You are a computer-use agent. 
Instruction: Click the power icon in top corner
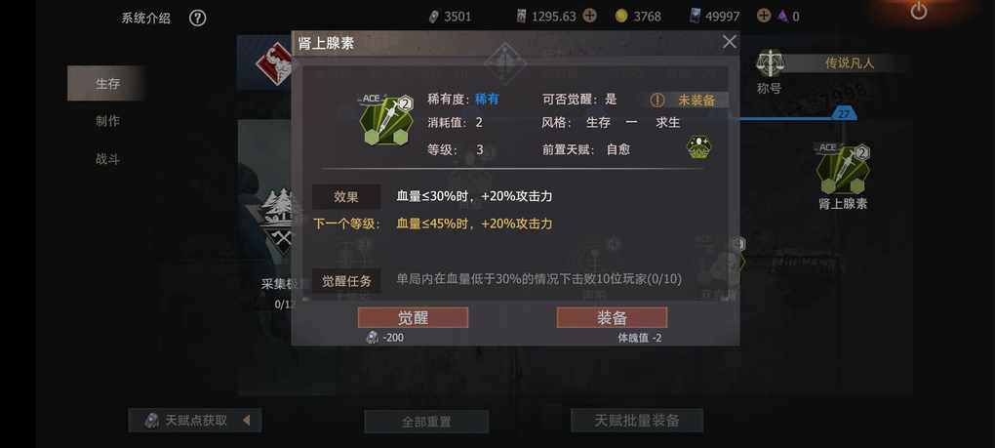tap(919, 10)
